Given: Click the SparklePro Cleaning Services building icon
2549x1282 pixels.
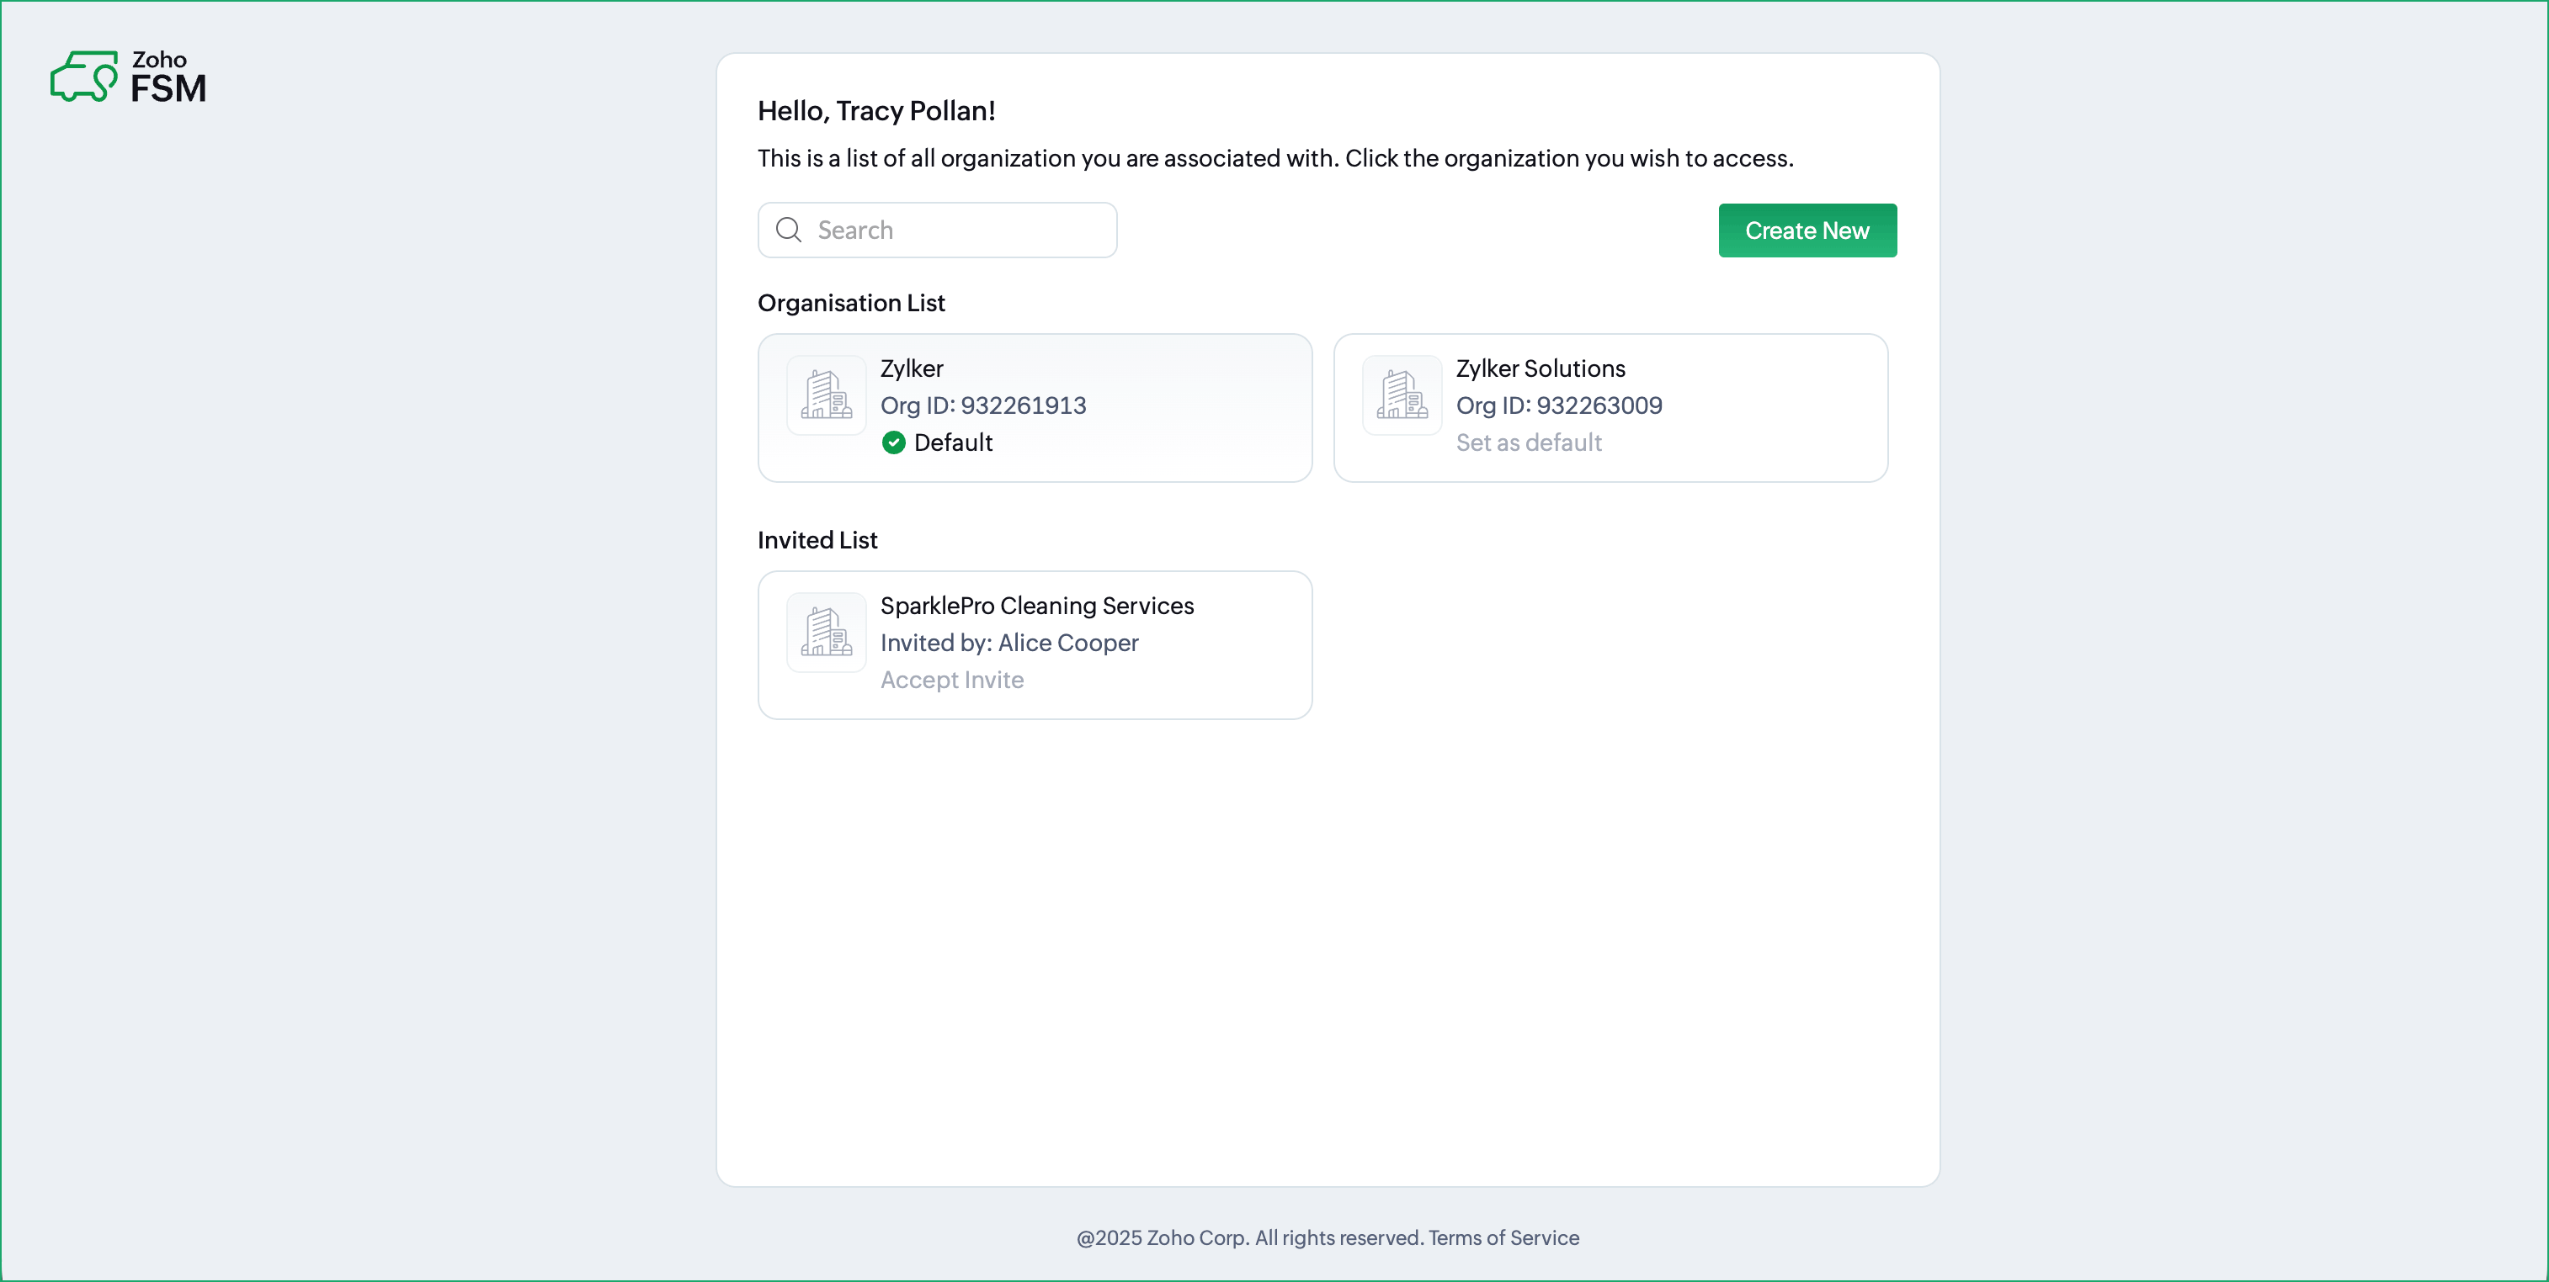Looking at the screenshot, I should coord(827,633).
